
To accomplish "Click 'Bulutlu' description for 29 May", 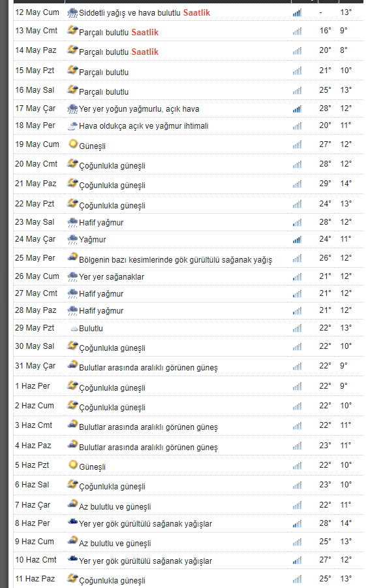I will (x=91, y=329).
